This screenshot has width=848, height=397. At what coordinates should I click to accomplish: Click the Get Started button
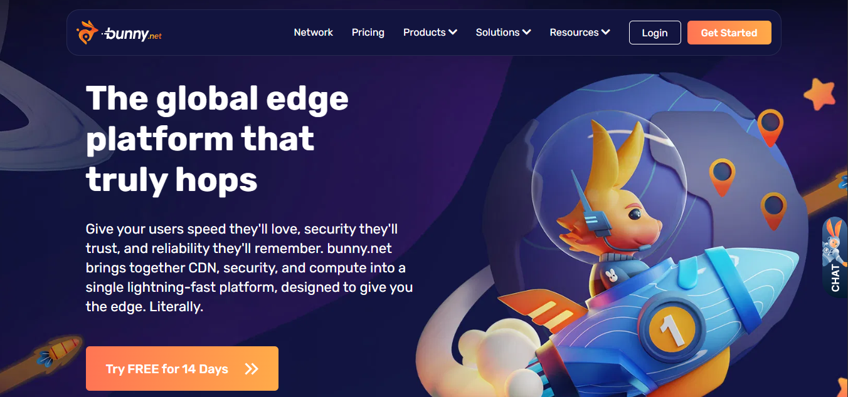click(x=729, y=33)
